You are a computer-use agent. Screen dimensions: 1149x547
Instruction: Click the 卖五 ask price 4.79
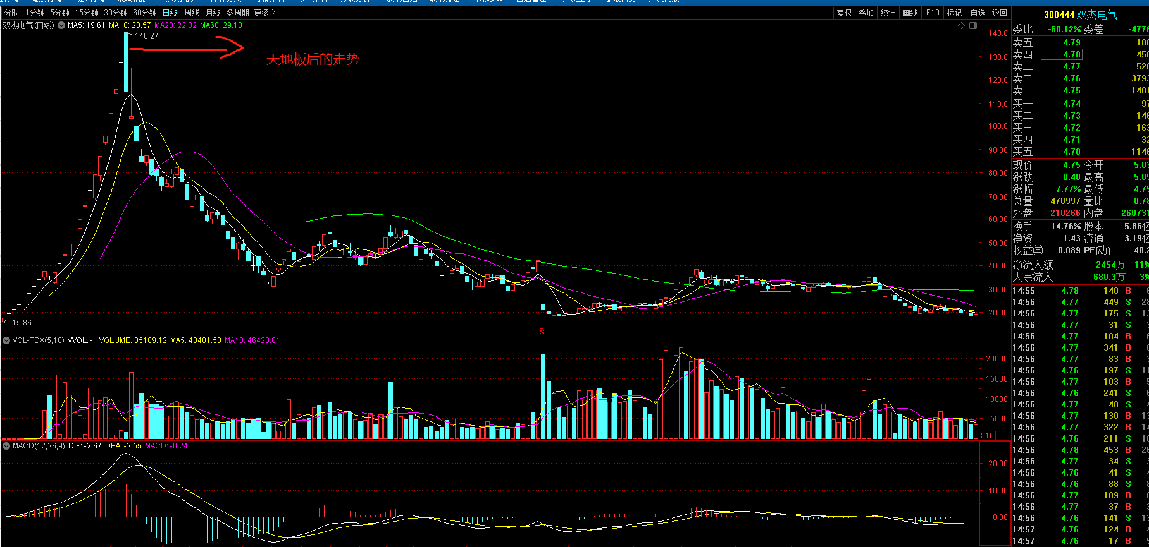[x=1072, y=42]
